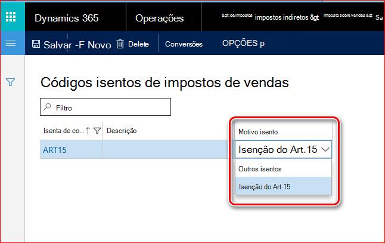The width and height of the screenshot is (385, 243).
Task: Open the app launcher waffle icon
Action: pyautogui.click(x=11, y=17)
